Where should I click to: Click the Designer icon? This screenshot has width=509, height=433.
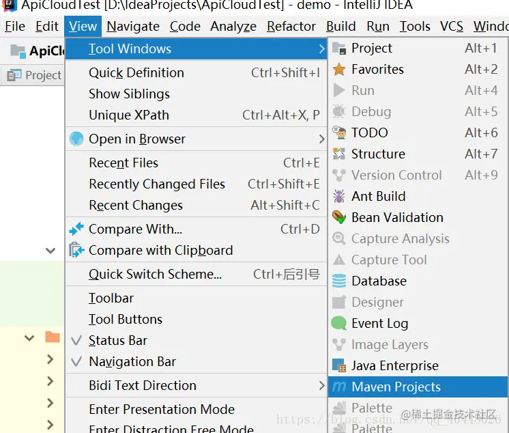[339, 302]
